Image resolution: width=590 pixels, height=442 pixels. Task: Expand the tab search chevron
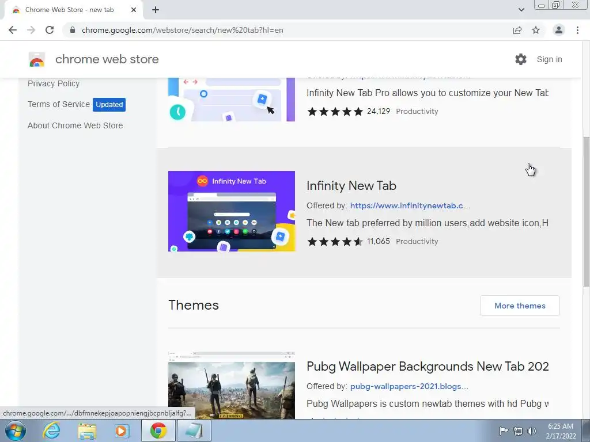[521, 10]
